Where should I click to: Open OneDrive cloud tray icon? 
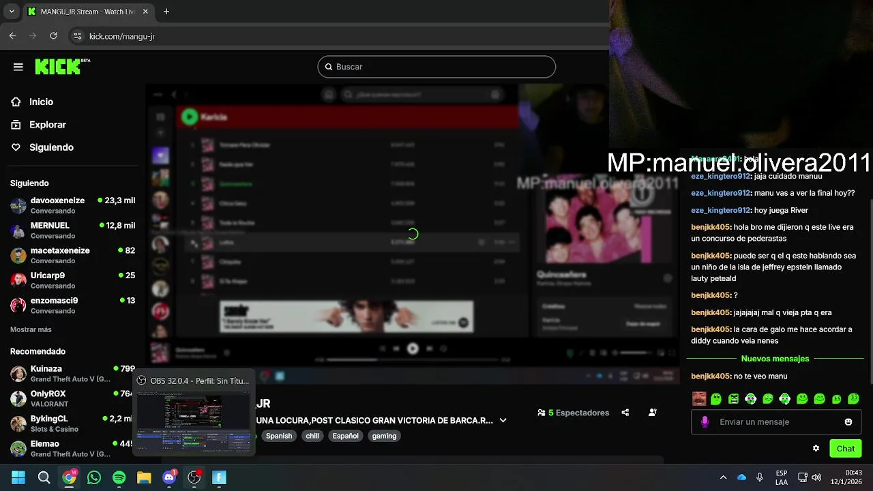[741, 477]
